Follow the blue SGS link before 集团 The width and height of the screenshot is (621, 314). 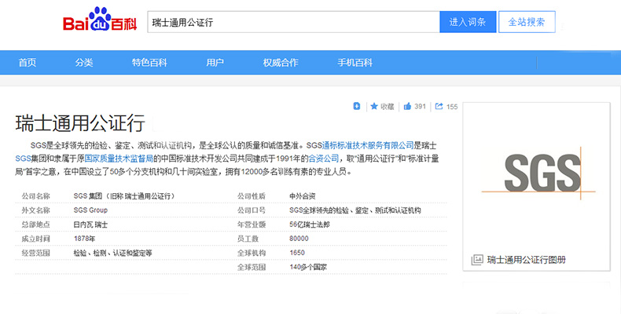(x=23, y=159)
